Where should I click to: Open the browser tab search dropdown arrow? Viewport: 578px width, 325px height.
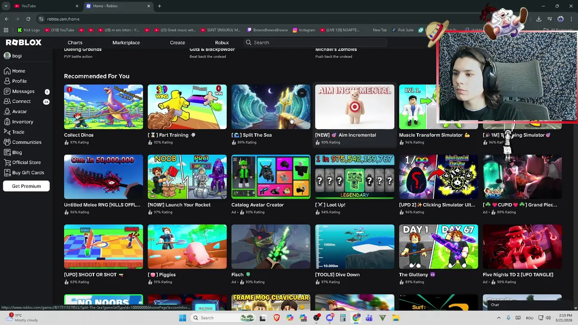coord(6,6)
